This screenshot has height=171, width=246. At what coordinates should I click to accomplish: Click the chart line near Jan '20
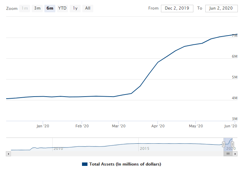(x=43, y=96)
